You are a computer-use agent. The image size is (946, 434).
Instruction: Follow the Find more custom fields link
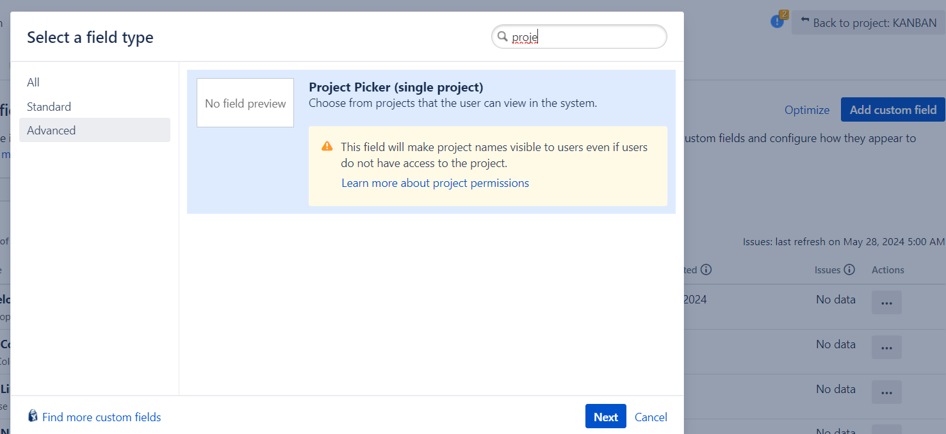point(101,417)
